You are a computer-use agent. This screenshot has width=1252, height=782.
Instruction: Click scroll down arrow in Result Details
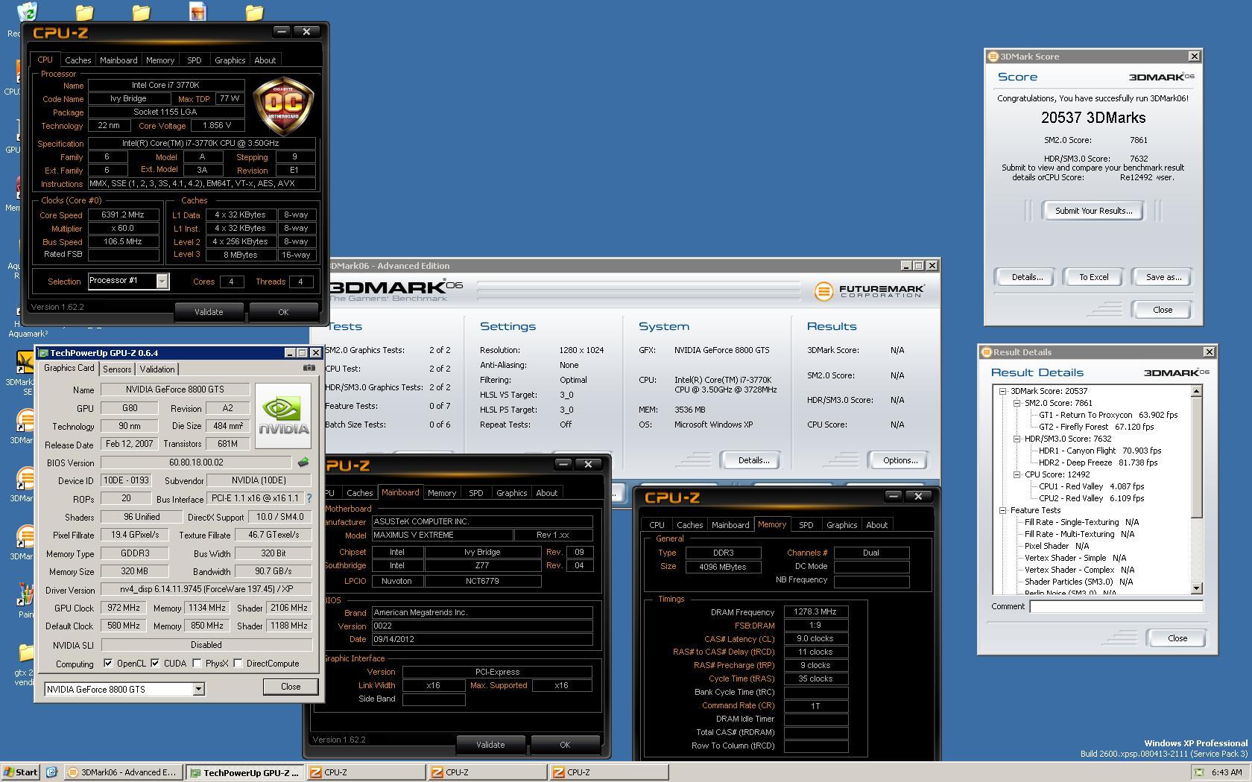(1197, 588)
